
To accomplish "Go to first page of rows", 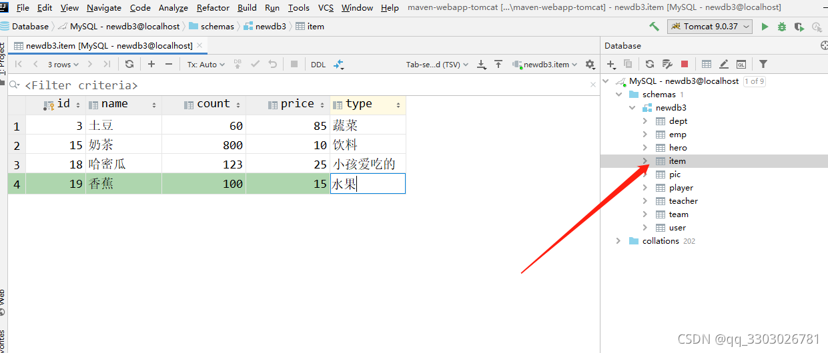I will point(19,64).
